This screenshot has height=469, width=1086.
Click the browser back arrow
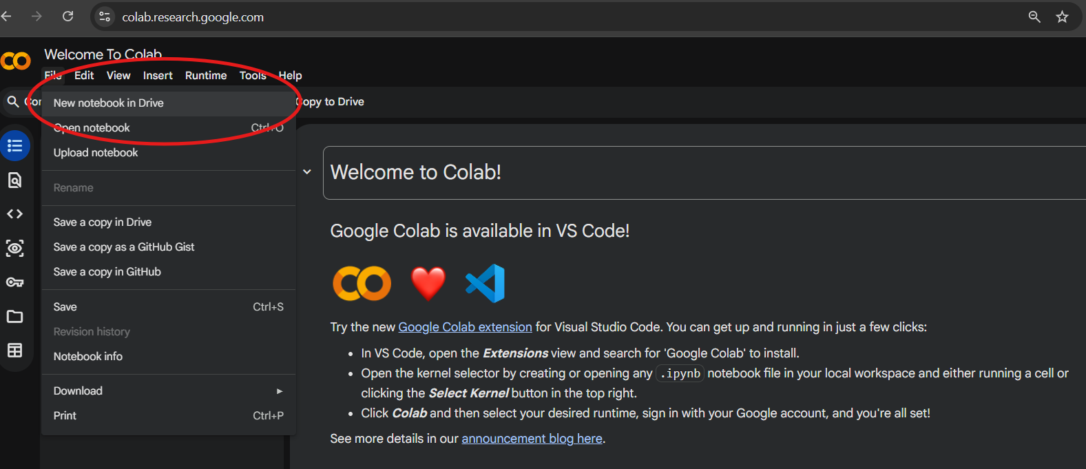click(x=6, y=16)
